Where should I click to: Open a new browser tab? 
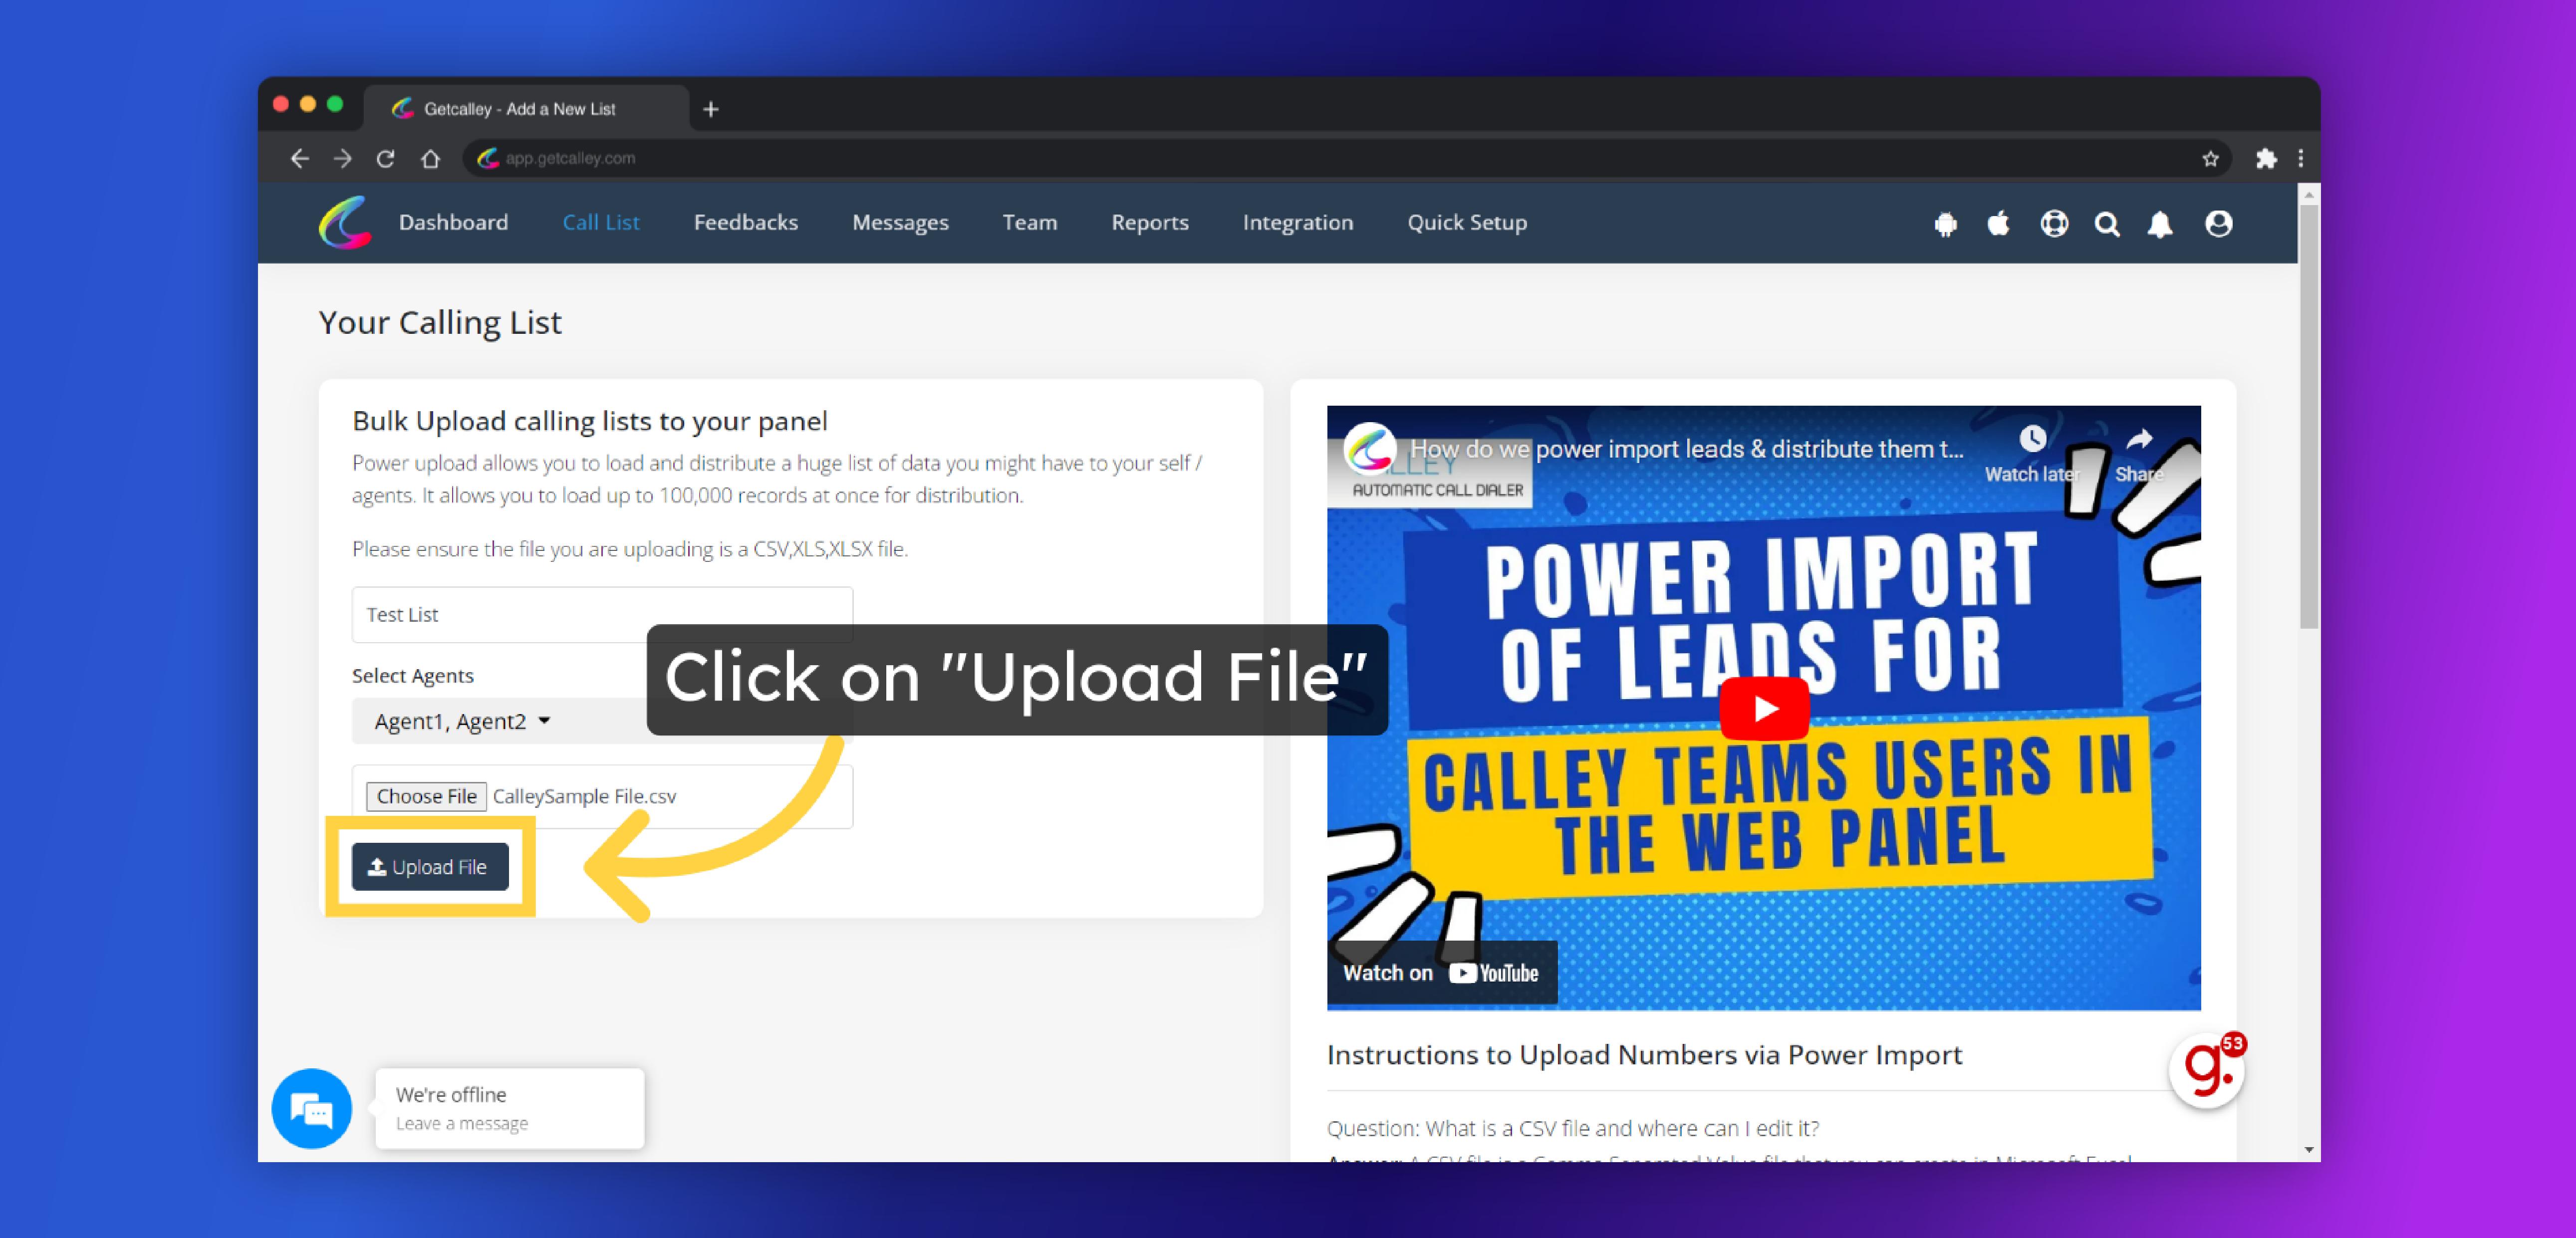click(x=711, y=109)
